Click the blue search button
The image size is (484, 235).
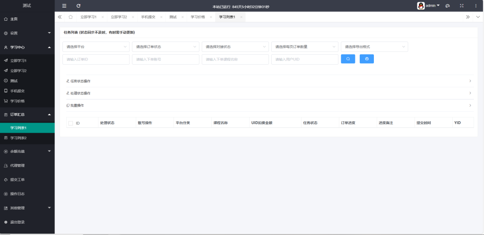pos(348,59)
